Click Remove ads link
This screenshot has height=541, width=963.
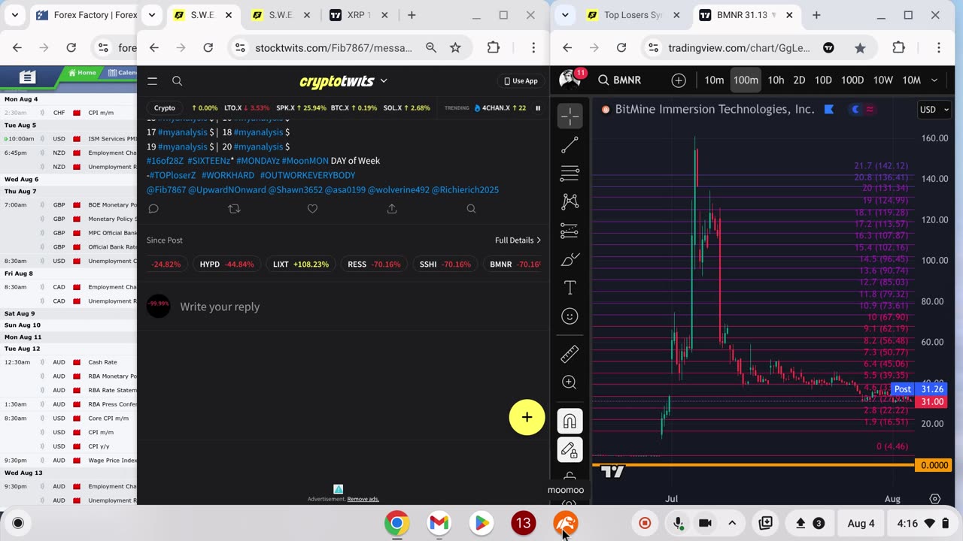click(363, 499)
